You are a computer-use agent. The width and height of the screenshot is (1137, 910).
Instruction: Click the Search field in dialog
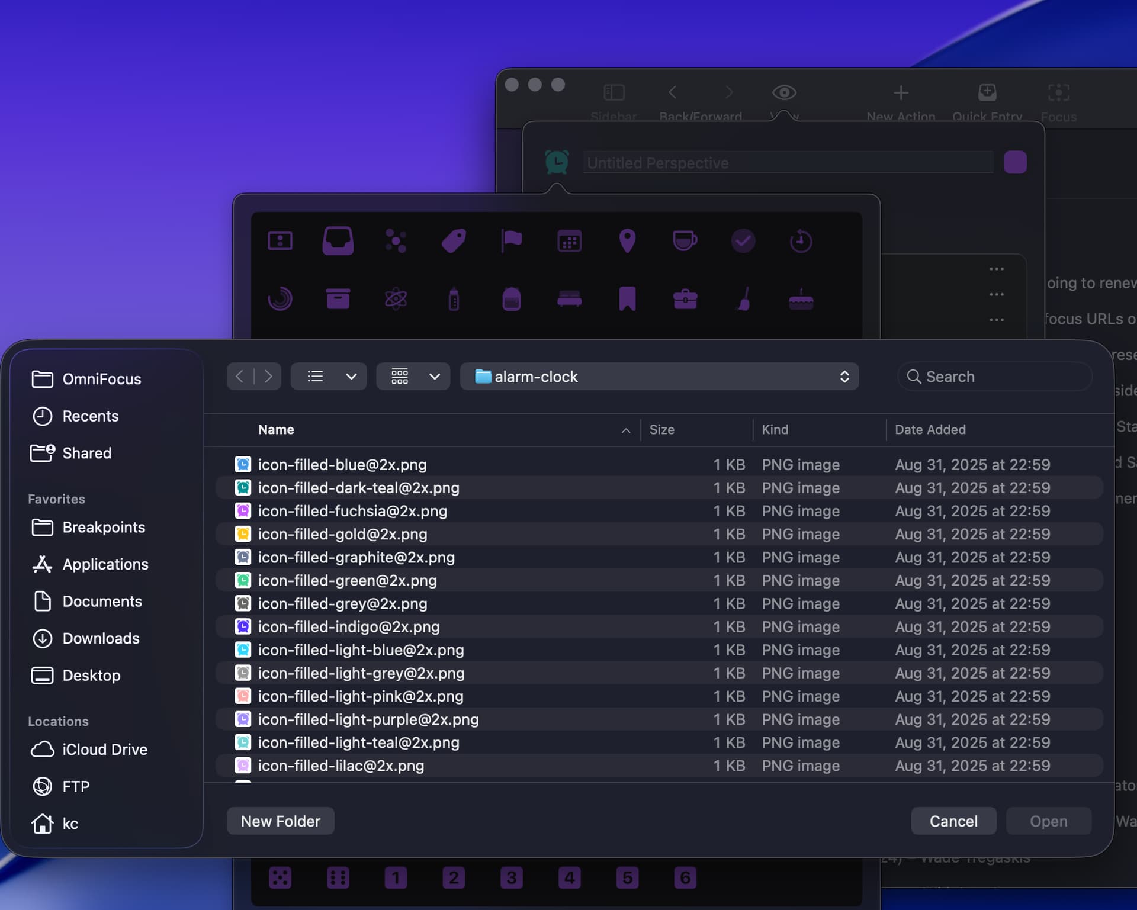click(995, 377)
